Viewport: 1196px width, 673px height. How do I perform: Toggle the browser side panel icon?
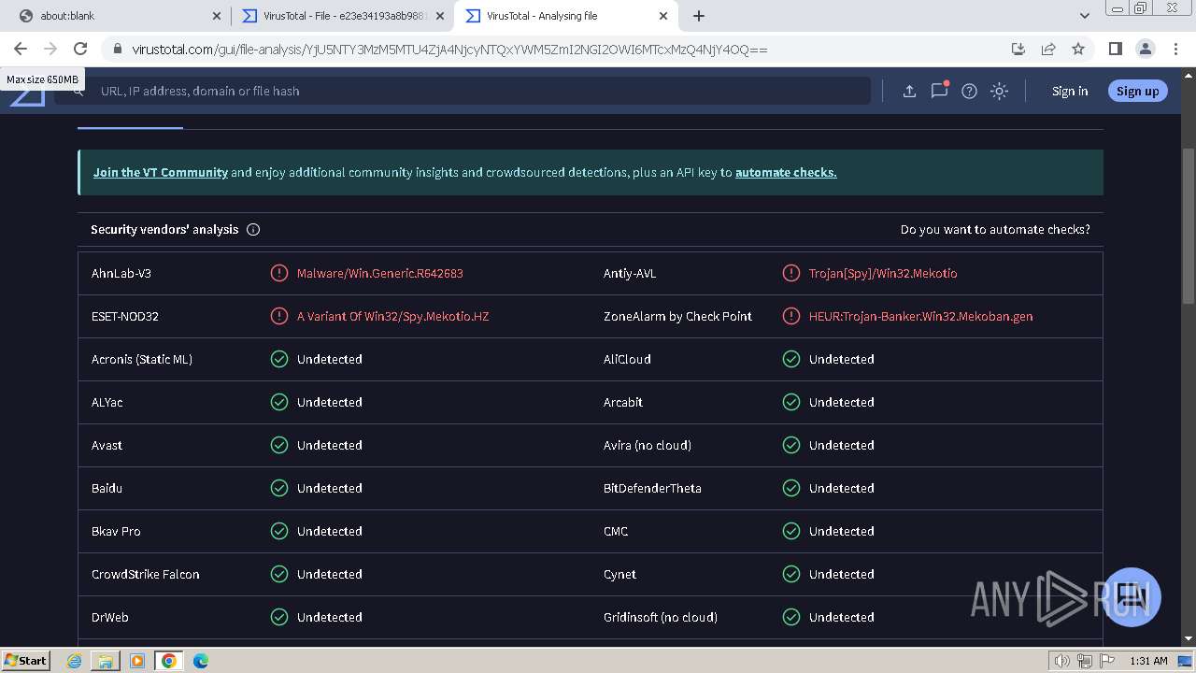1115,49
